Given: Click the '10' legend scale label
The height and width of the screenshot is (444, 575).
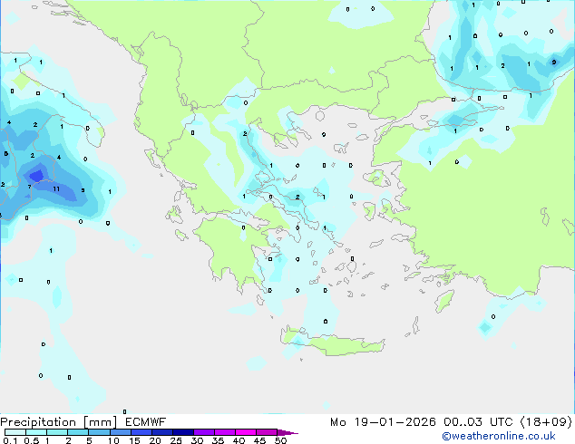Looking at the screenshot, I should [113, 440].
